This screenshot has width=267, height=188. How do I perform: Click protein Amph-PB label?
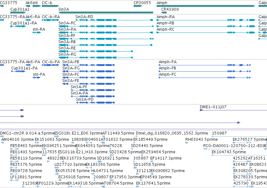(x=167, y=68)
